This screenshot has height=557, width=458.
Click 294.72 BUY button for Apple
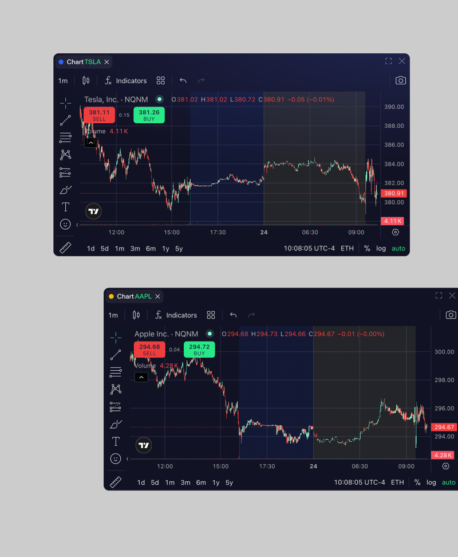coord(199,350)
